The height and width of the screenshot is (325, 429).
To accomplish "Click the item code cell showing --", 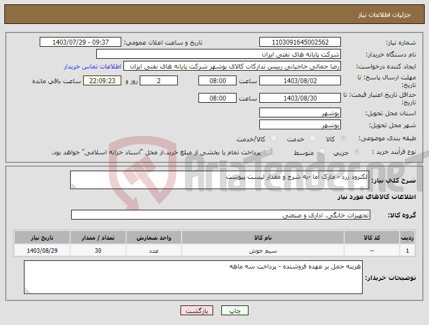I will (371, 251).
